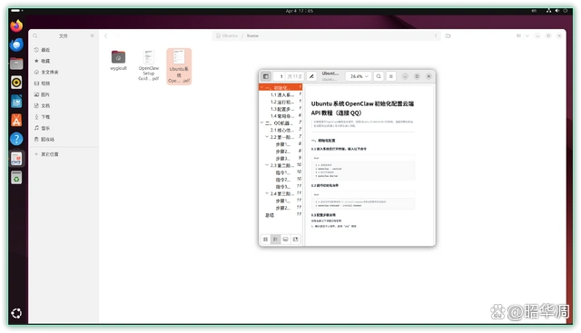Open 其它位置 (Other Locations) in sidebar
Image resolution: width=581 pixels, height=333 pixels.
[x=64, y=154]
